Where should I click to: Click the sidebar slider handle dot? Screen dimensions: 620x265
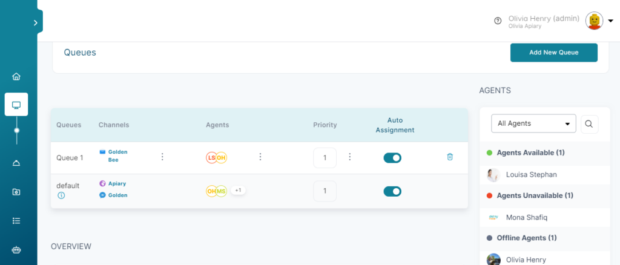click(x=16, y=130)
